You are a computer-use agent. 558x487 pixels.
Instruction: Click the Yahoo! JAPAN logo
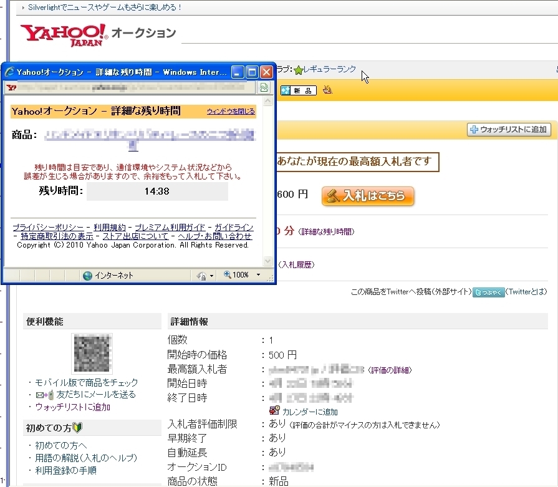tap(64, 36)
